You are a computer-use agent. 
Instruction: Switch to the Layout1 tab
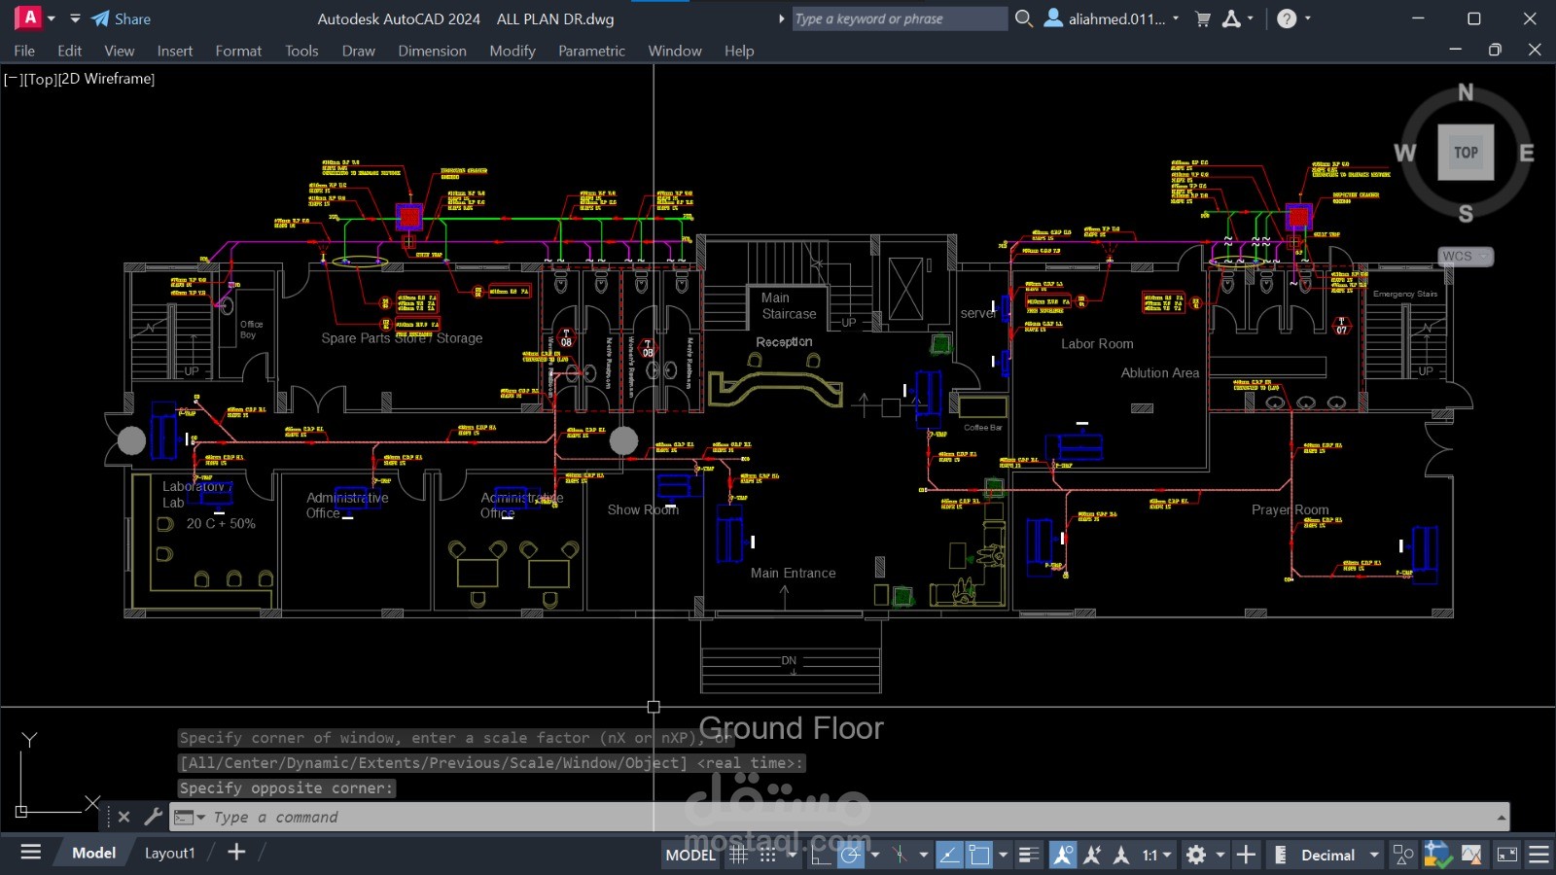169,853
